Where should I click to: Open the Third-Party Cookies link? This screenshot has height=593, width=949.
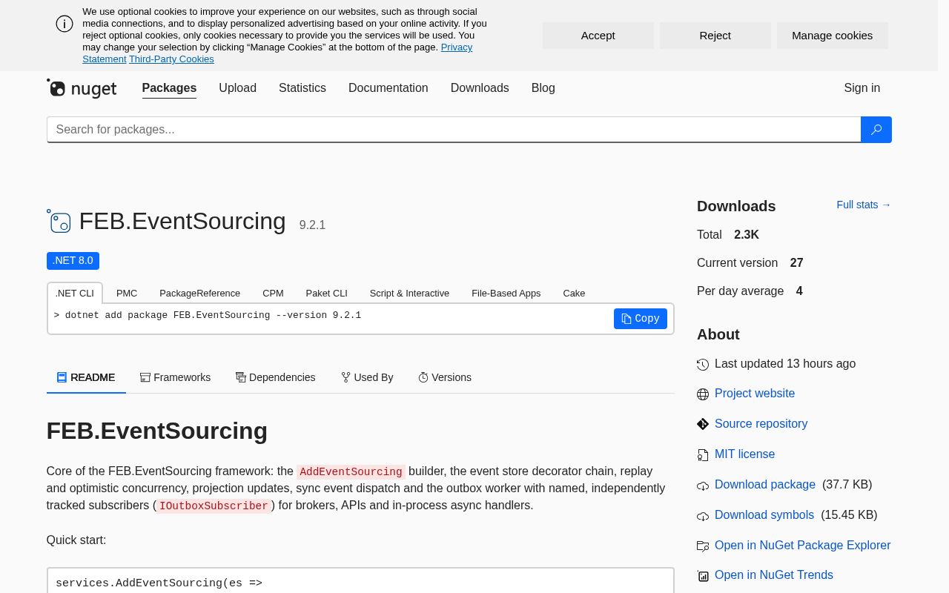pos(171,59)
